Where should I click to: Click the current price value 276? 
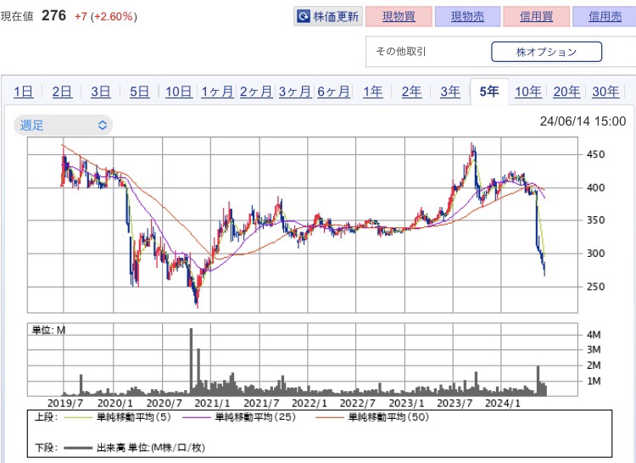pyautogui.click(x=54, y=16)
